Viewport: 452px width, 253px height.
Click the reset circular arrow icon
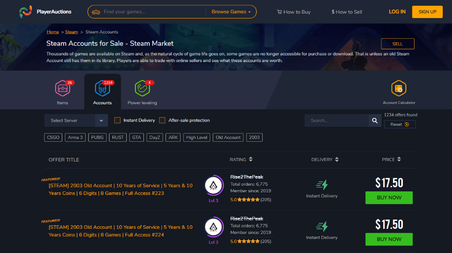[x=407, y=125]
